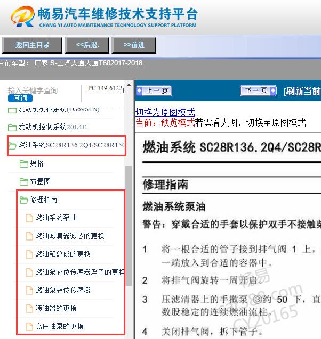The height and width of the screenshot is (339, 321).
Task: Click document icon beside 燃油泵液位传感器浮子的更换
Action: click(29, 272)
